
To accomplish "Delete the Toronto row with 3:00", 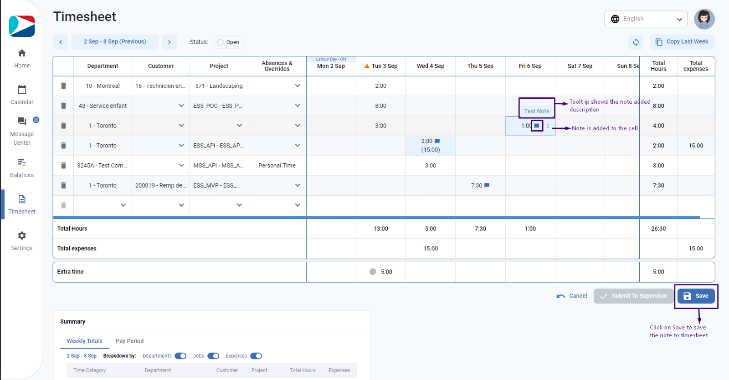I will [63, 126].
